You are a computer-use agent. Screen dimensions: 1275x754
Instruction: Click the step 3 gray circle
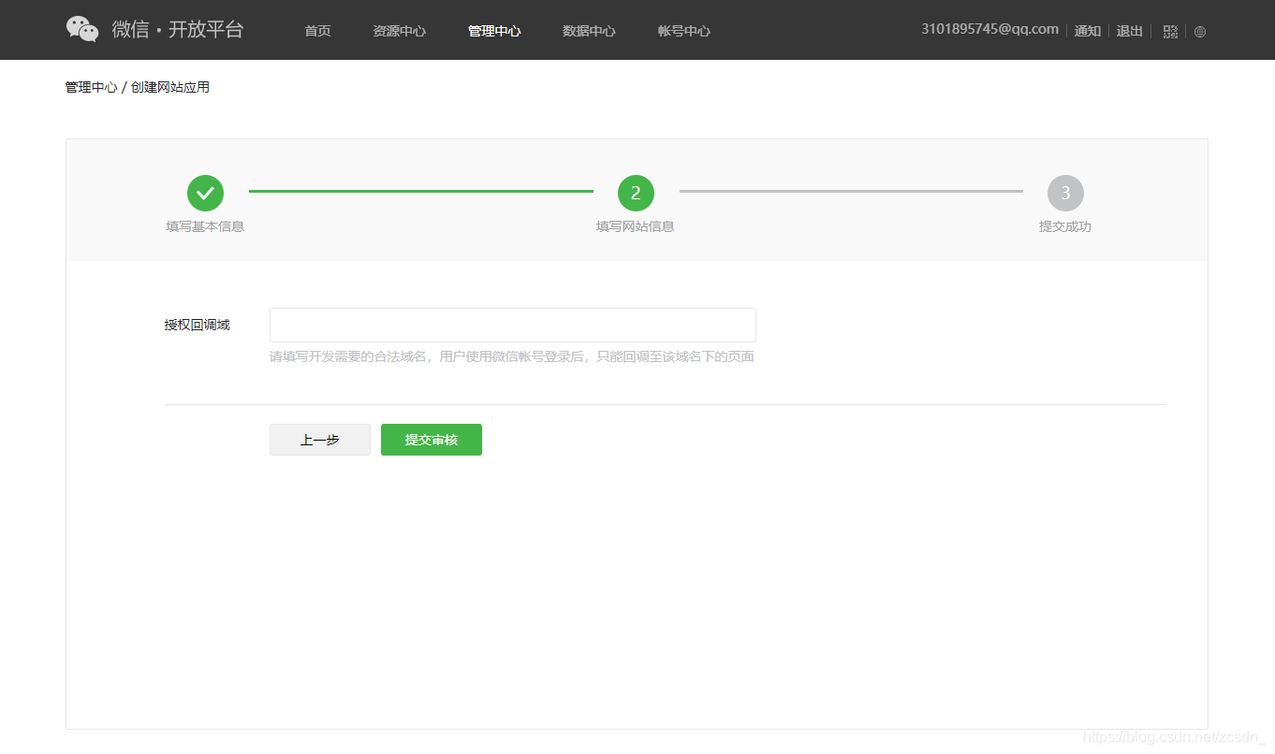pyautogui.click(x=1065, y=193)
